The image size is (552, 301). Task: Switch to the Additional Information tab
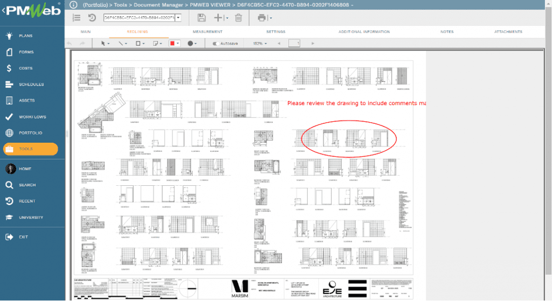[x=364, y=32]
